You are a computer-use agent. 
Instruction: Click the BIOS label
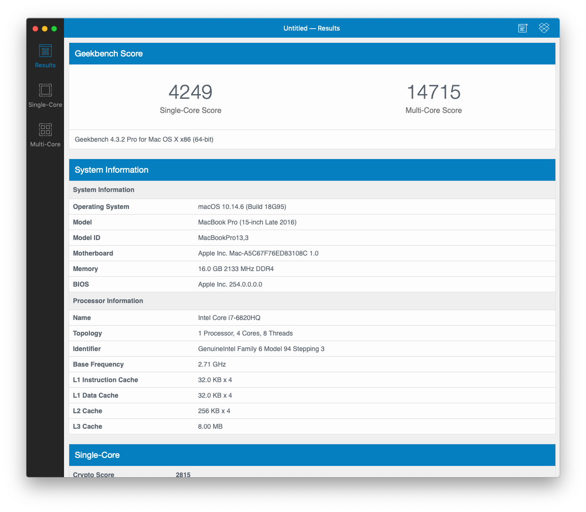coord(81,284)
